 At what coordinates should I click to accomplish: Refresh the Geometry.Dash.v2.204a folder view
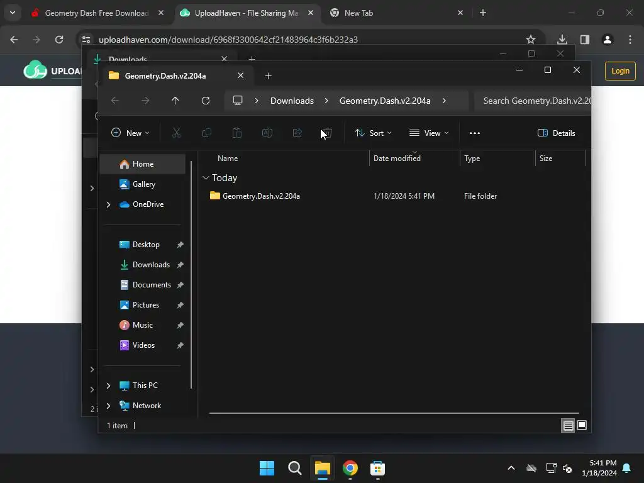pyautogui.click(x=206, y=101)
